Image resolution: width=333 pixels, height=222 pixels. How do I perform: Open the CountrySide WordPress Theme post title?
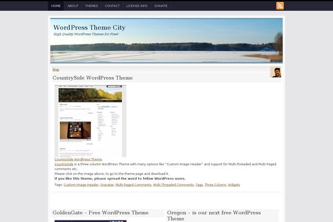pos(93,78)
